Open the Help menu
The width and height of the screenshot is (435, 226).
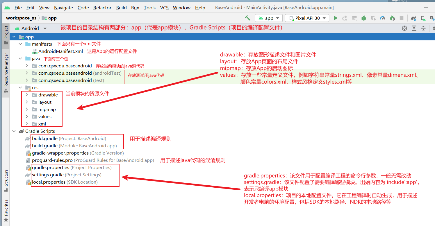tap(200, 8)
